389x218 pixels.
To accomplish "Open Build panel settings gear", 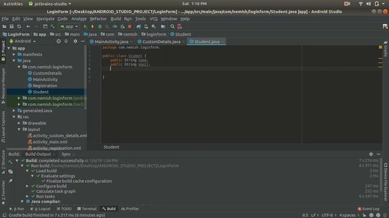I will click(371, 154).
